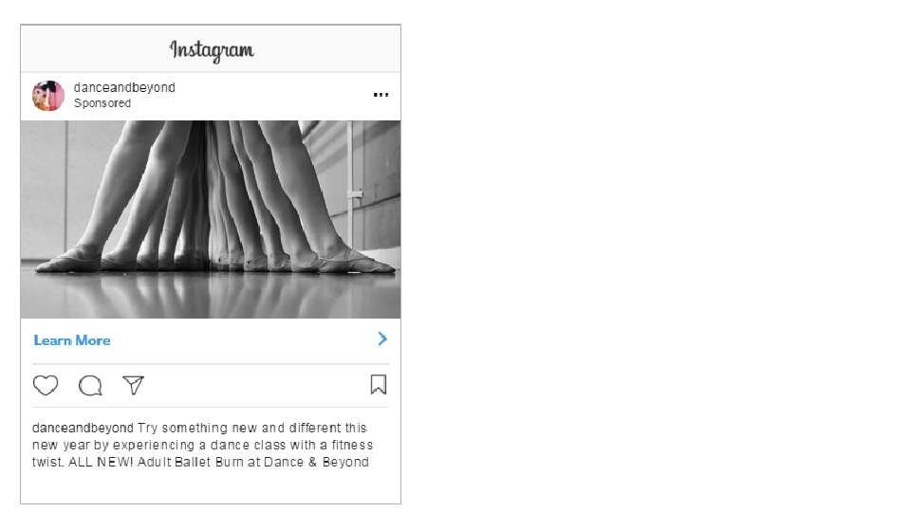Image resolution: width=911 pixels, height=512 pixels.
Task: Select danceandbeyond username in the caption
Action: [83, 428]
